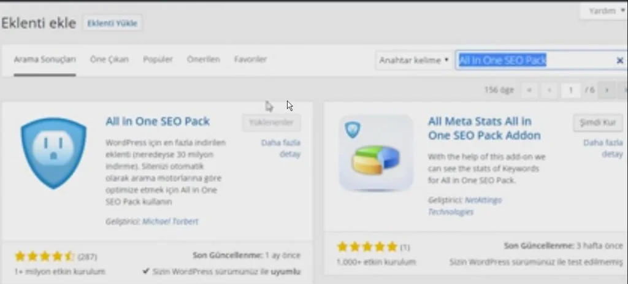
Task: Clear the search field with the X icon
Action: (x=619, y=60)
